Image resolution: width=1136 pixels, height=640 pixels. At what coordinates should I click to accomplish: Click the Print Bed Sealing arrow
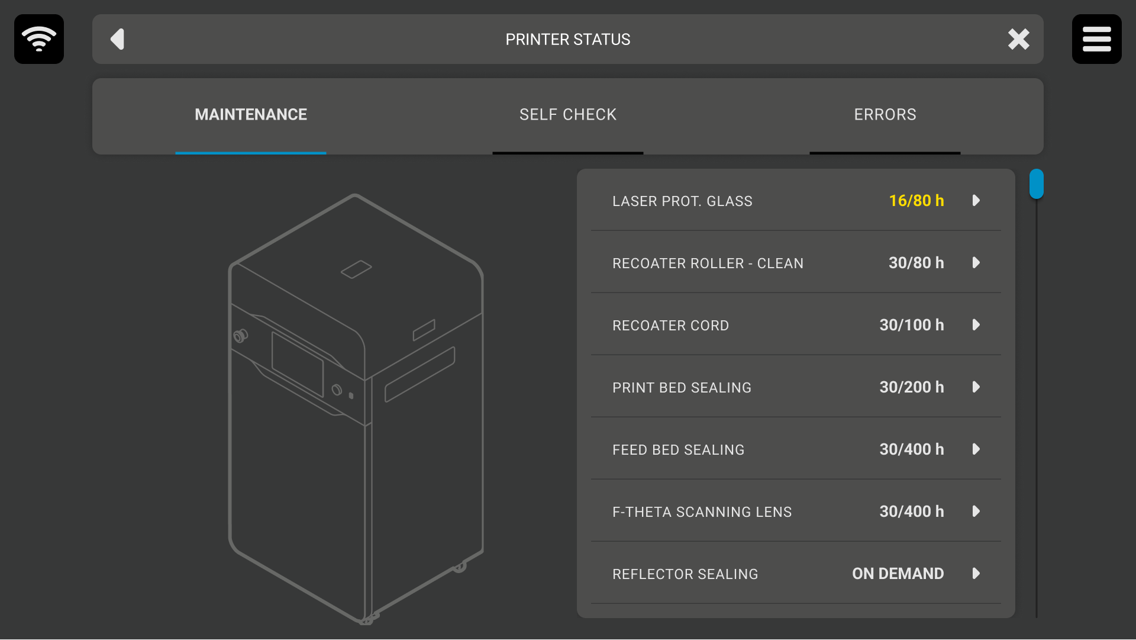pos(976,387)
